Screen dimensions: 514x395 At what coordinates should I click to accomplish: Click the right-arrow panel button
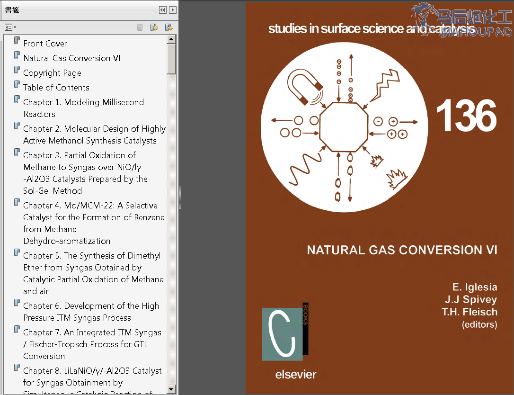173,10
